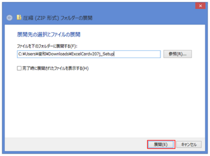210x156 pixels.
Task: Click the title 圧縮 (ZIP 形式) フォルダーの展開
Action: pyautogui.click(x=58, y=18)
